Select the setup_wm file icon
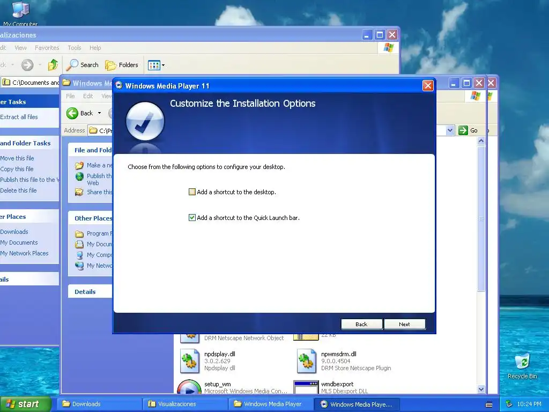Viewport: 549px width, 412px height. tap(189, 387)
